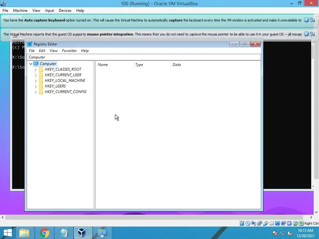
Task: Expand the HKEY_CURRENT_CONFIG key
Action: coord(36,92)
